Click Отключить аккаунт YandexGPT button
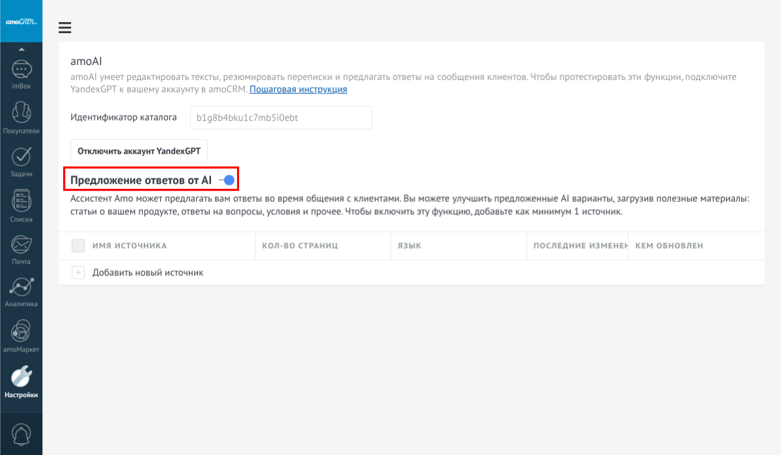 coord(139,151)
